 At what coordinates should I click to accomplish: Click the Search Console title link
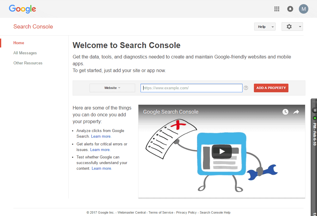click(33, 27)
